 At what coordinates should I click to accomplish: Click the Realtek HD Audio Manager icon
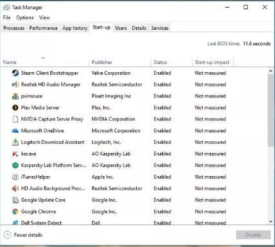pyautogui.click(x=15, y=84)
